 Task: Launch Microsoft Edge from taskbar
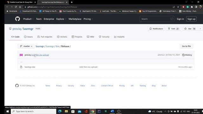coord(60,111)
